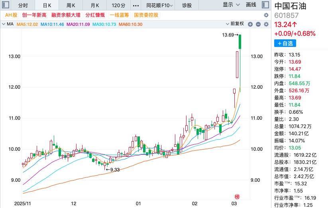Collapse the MA indicator chevron
This screenshot has height=208, width=328.
(x=4, y=24)
